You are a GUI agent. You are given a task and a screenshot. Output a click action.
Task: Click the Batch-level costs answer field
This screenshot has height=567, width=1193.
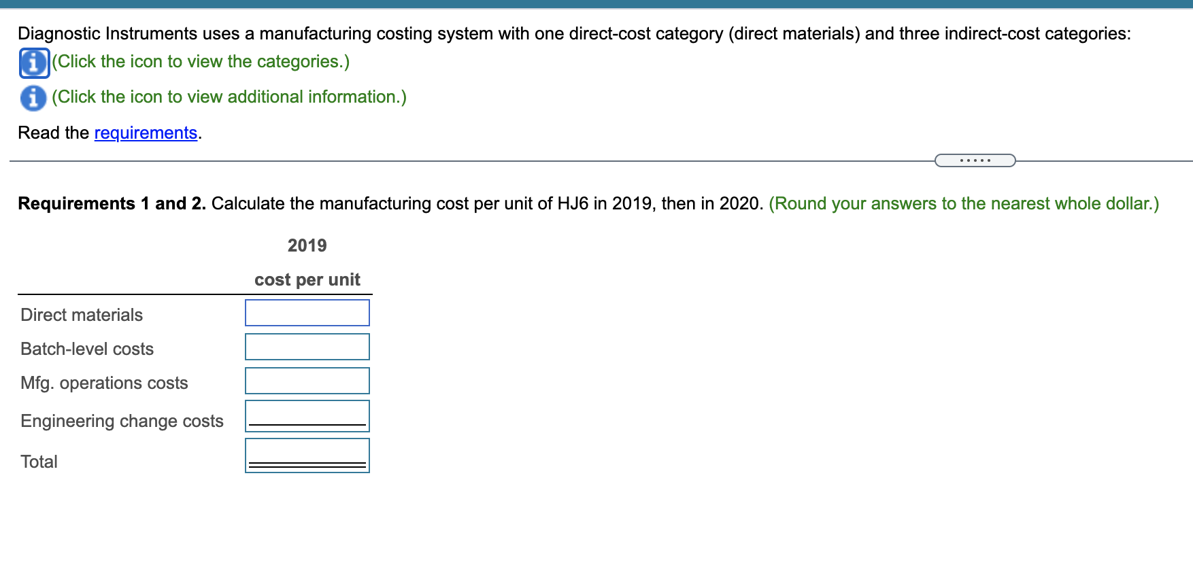coord(307,347)
